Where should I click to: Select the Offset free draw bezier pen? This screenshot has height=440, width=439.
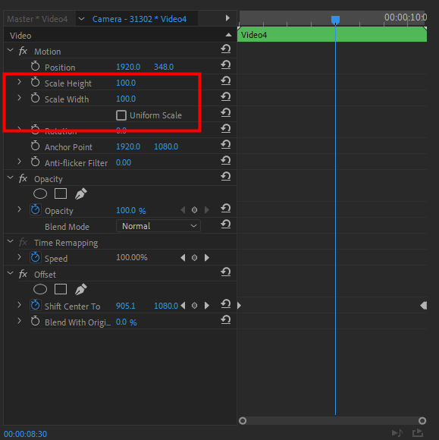pos(81,289)
